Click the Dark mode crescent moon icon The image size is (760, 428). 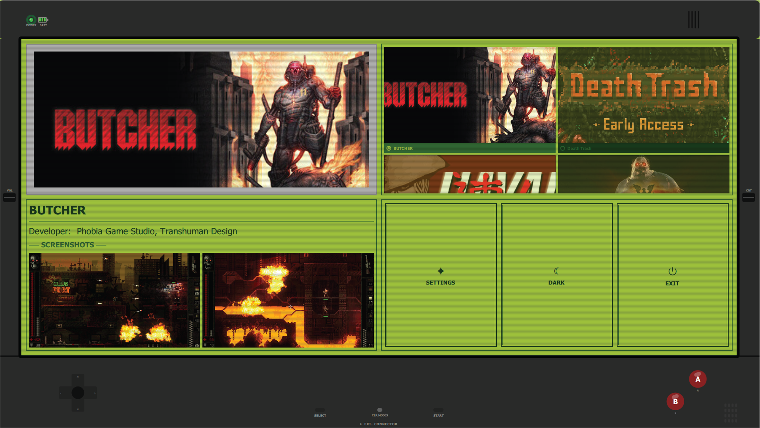[556, 271]
